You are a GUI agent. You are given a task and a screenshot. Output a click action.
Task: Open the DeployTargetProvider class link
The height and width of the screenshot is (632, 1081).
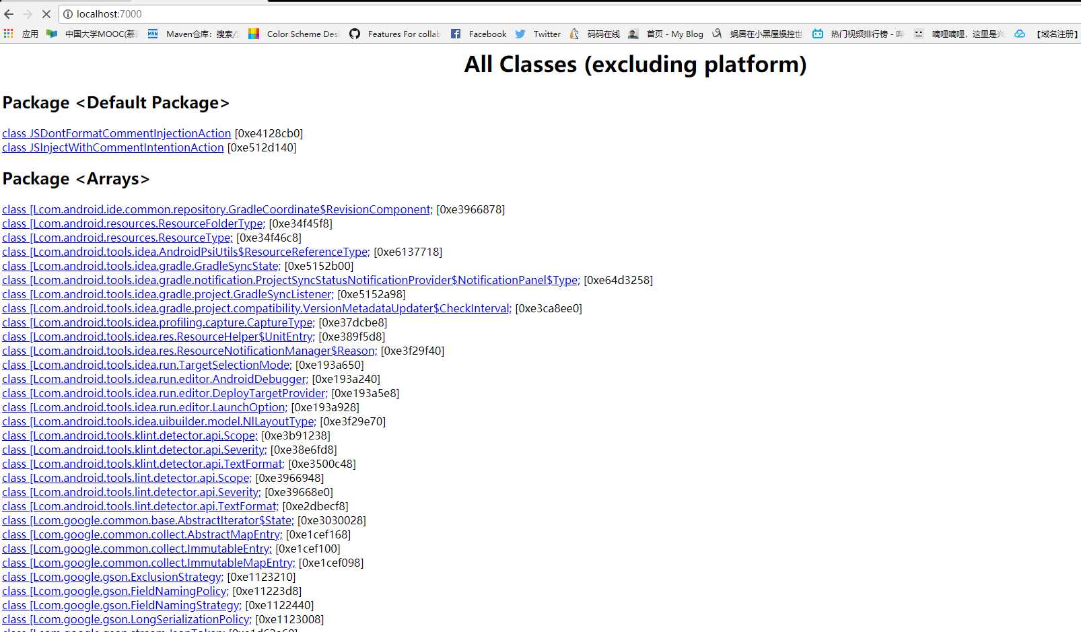(x=165, y=393)
